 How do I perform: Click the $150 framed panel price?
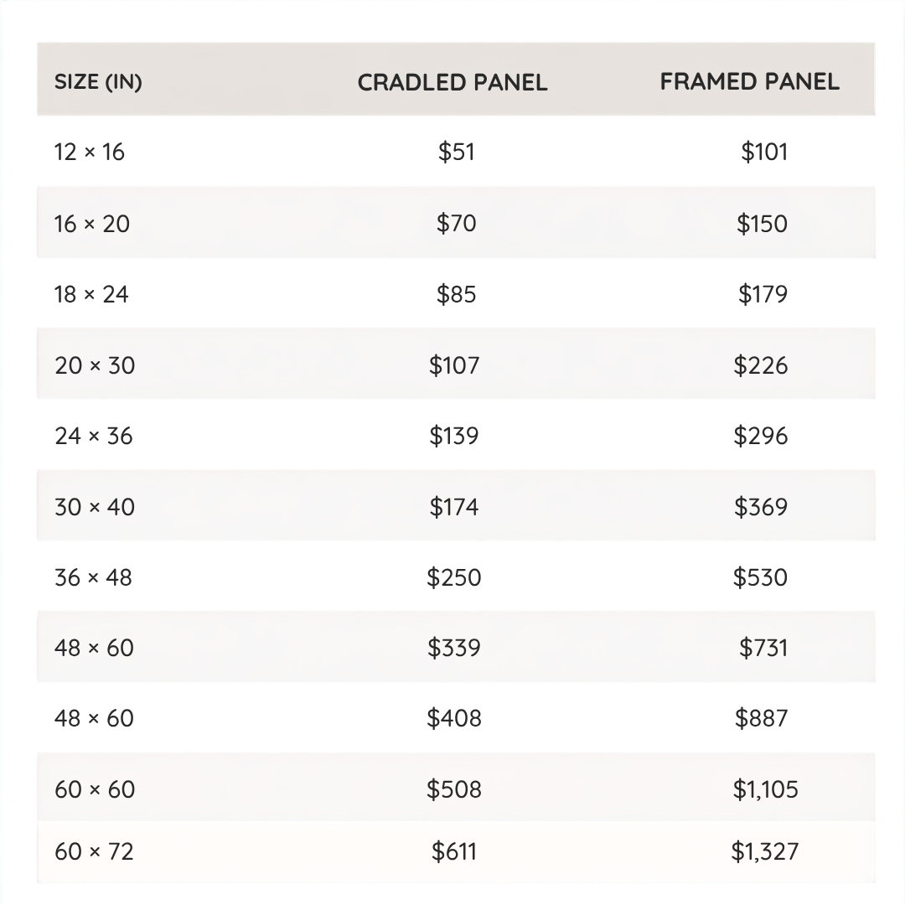pos(762,224)
